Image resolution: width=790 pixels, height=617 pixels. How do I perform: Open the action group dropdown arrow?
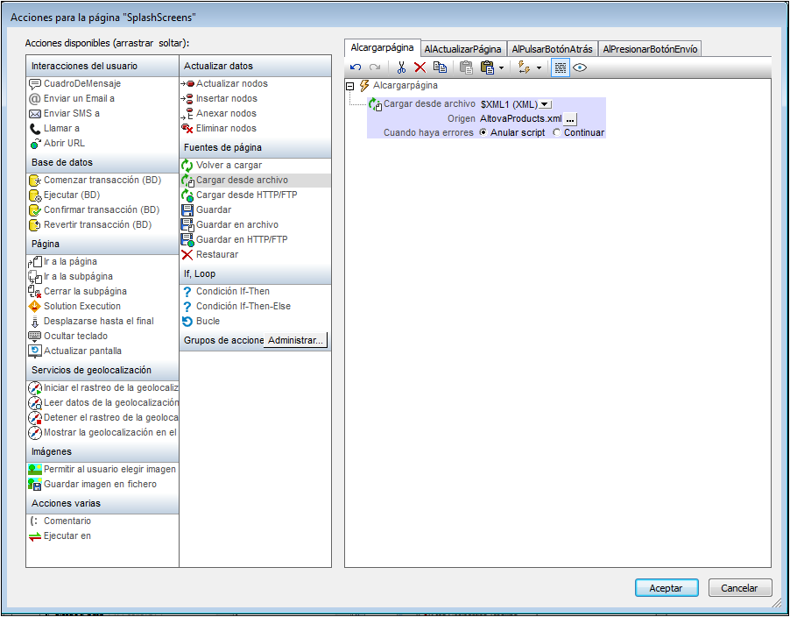tap(539, 68)
